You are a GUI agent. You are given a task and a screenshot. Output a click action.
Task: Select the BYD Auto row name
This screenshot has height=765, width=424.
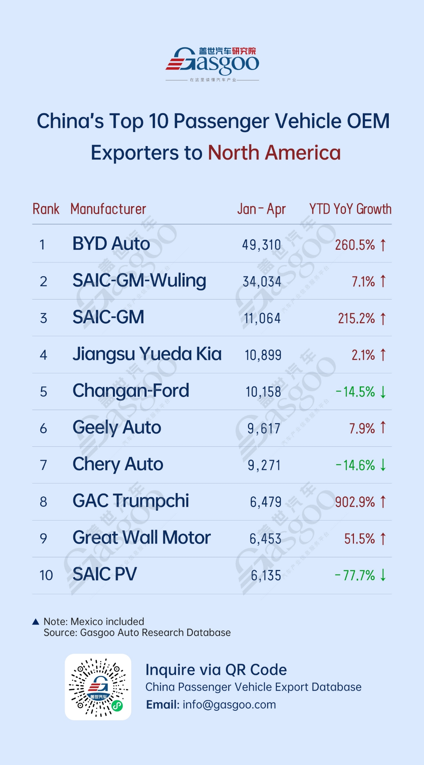[111, 244]
